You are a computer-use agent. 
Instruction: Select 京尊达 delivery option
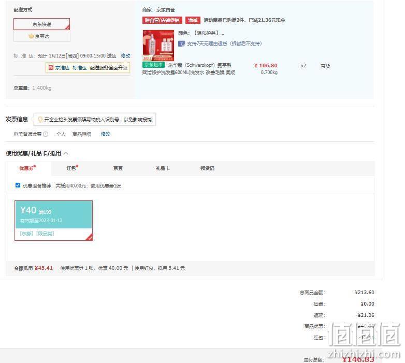pyautogui.click(x=41, y=36)
